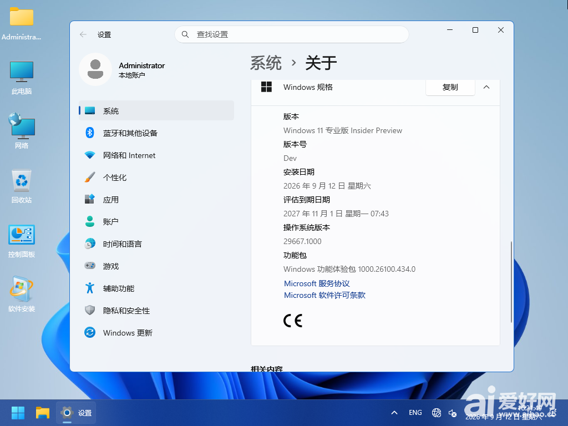Click the ENG input language indicator

[x=415, y=413]
